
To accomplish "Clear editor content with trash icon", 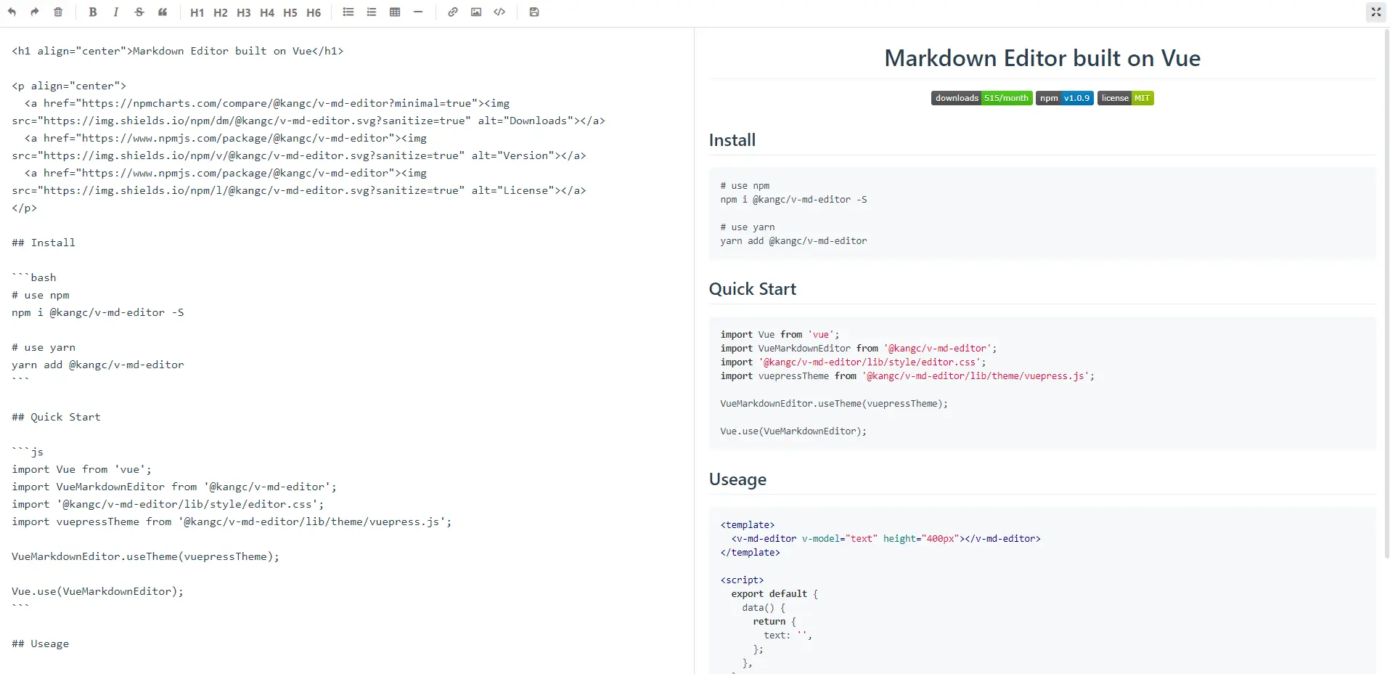I will (x=58, y=12).
